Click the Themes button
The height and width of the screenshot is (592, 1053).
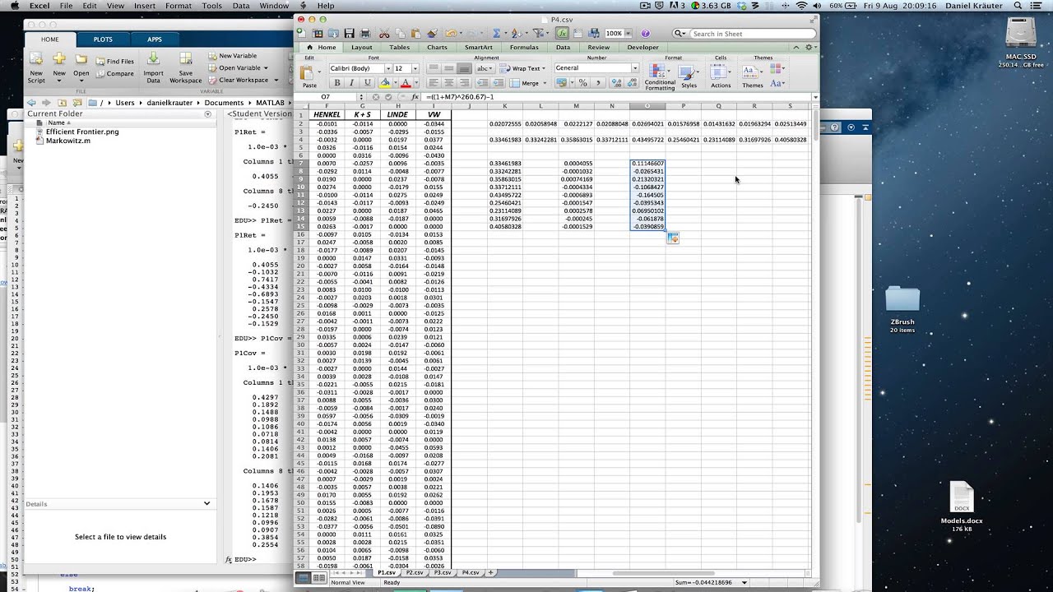752,76
